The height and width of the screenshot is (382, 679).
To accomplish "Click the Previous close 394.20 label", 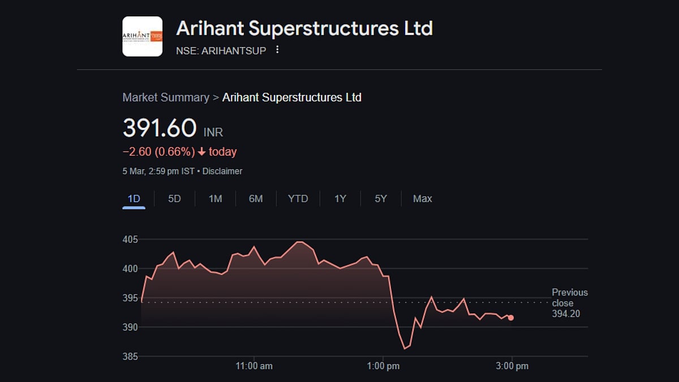I will pyautogui.click(x=569, y=303).
